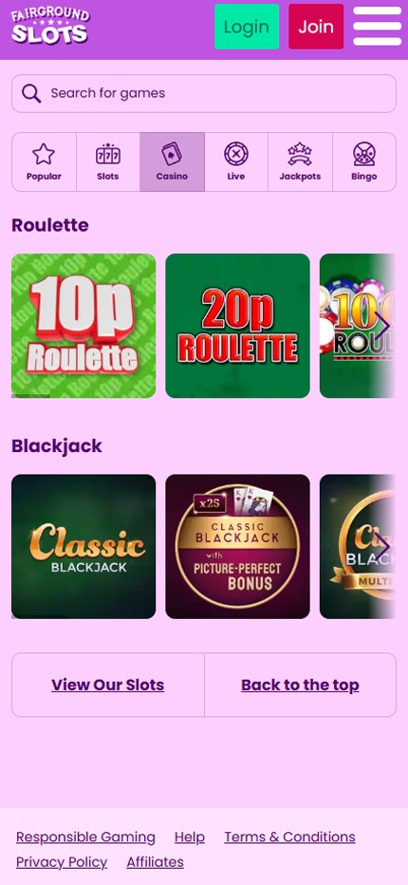Image resolution: width=408 pixels, height=885 pixels.
Task: Open the 20p Roulette game tile
Action: coord(237,326)
